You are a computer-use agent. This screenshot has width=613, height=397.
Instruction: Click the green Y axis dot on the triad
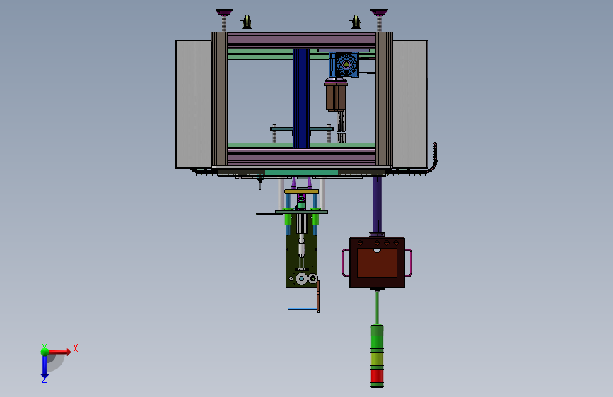point(45,351)
